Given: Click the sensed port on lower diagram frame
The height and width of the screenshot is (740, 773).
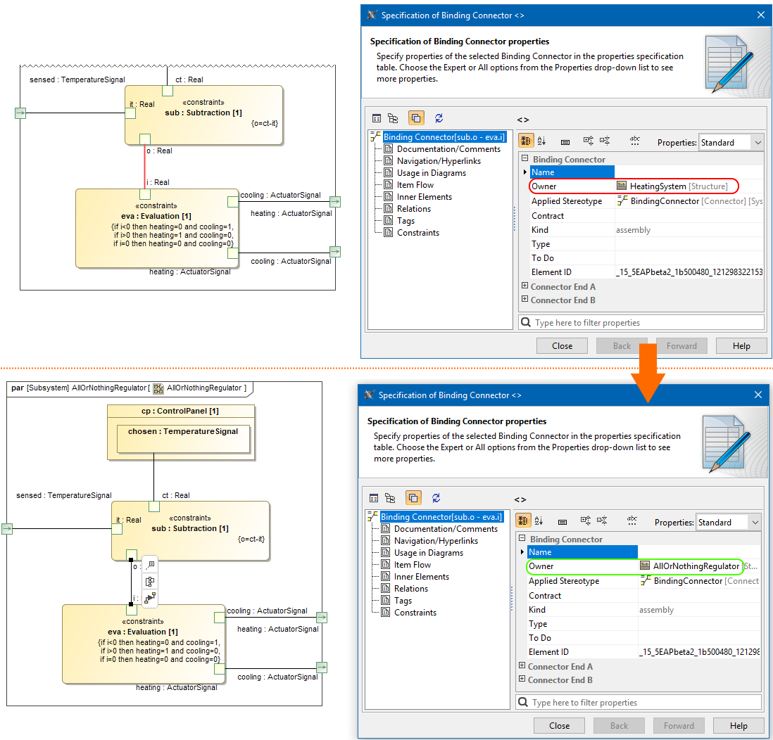Looking at the screenshot, I should click(7, 529).
